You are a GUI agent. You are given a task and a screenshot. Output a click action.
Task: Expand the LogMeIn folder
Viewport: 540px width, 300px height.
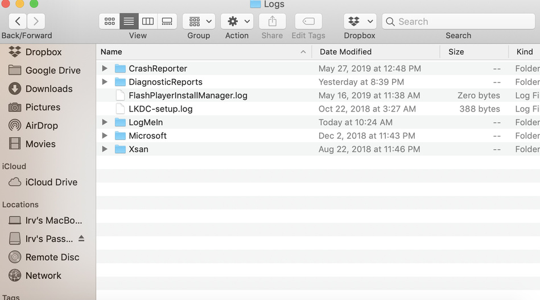pyautogui.click(x=105, y=122)
